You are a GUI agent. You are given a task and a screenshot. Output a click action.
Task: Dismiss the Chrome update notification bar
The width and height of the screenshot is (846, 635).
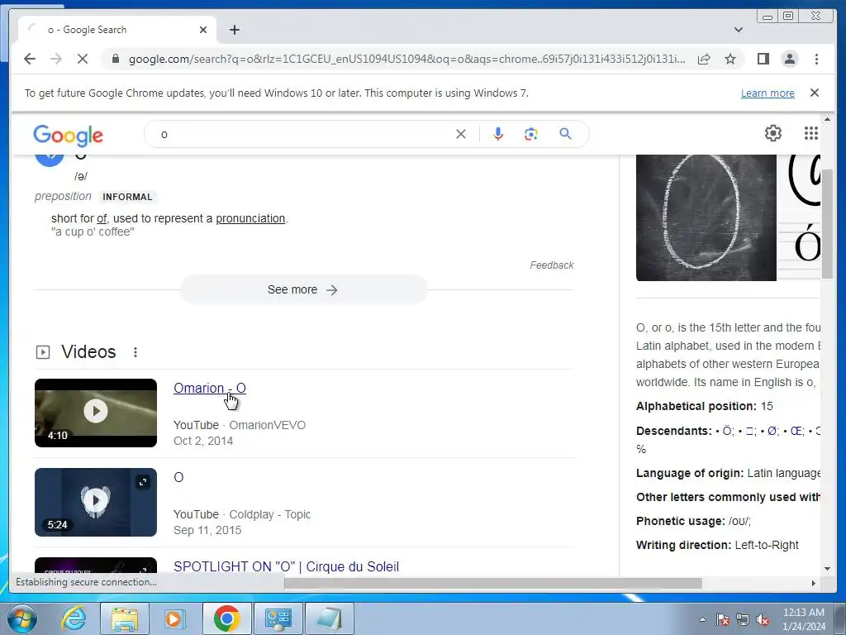[814, 93]
